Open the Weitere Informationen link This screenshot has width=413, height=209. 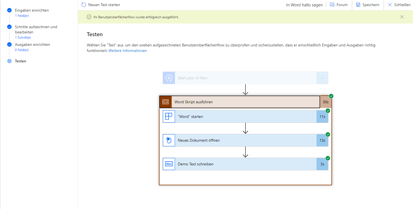(127, 51)
